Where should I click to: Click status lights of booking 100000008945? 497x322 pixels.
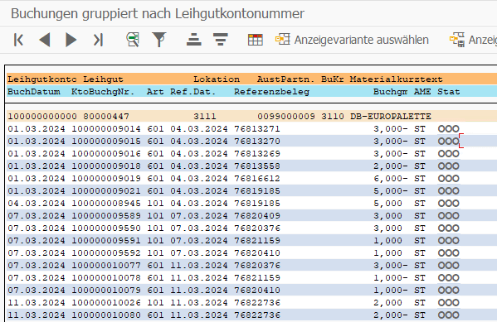coord(449,203)
